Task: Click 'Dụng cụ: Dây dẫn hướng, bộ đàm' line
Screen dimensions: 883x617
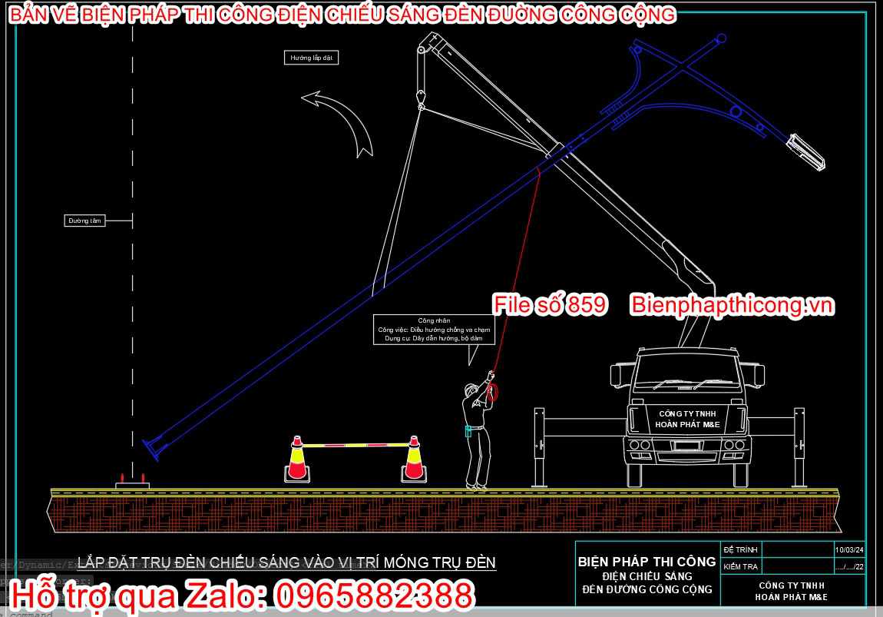Action: click(x=434, y=338)
